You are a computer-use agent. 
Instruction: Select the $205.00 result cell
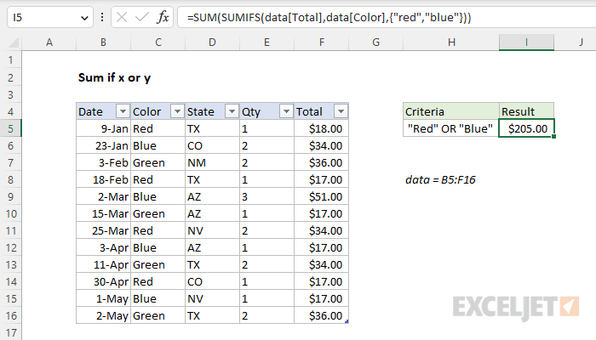coord(526,128)
